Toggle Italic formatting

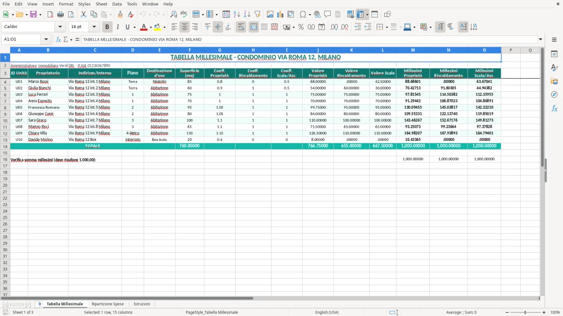118,27
